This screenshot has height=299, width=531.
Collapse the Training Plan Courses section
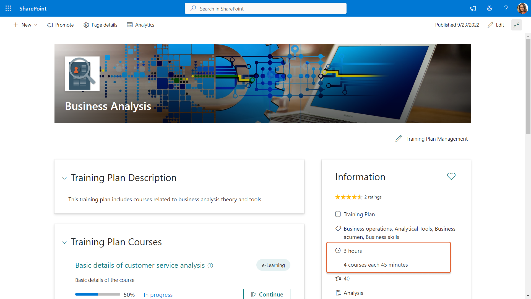[64, 243]
